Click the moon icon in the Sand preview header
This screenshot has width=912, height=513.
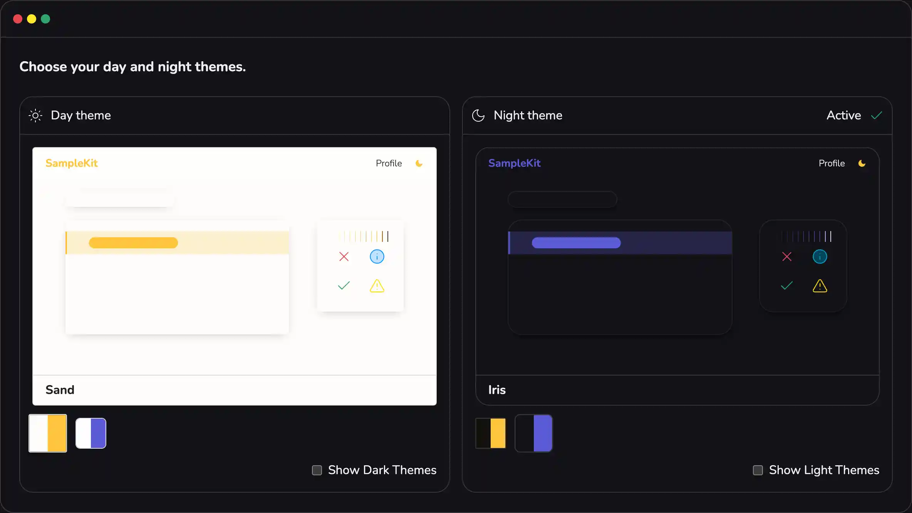[419, 163]
